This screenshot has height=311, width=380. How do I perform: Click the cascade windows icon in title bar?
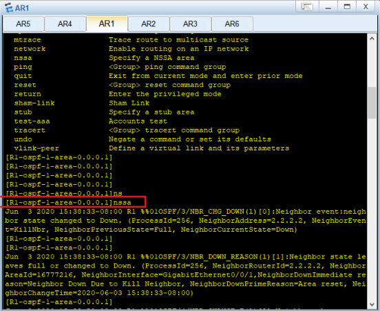pos(307,7)
